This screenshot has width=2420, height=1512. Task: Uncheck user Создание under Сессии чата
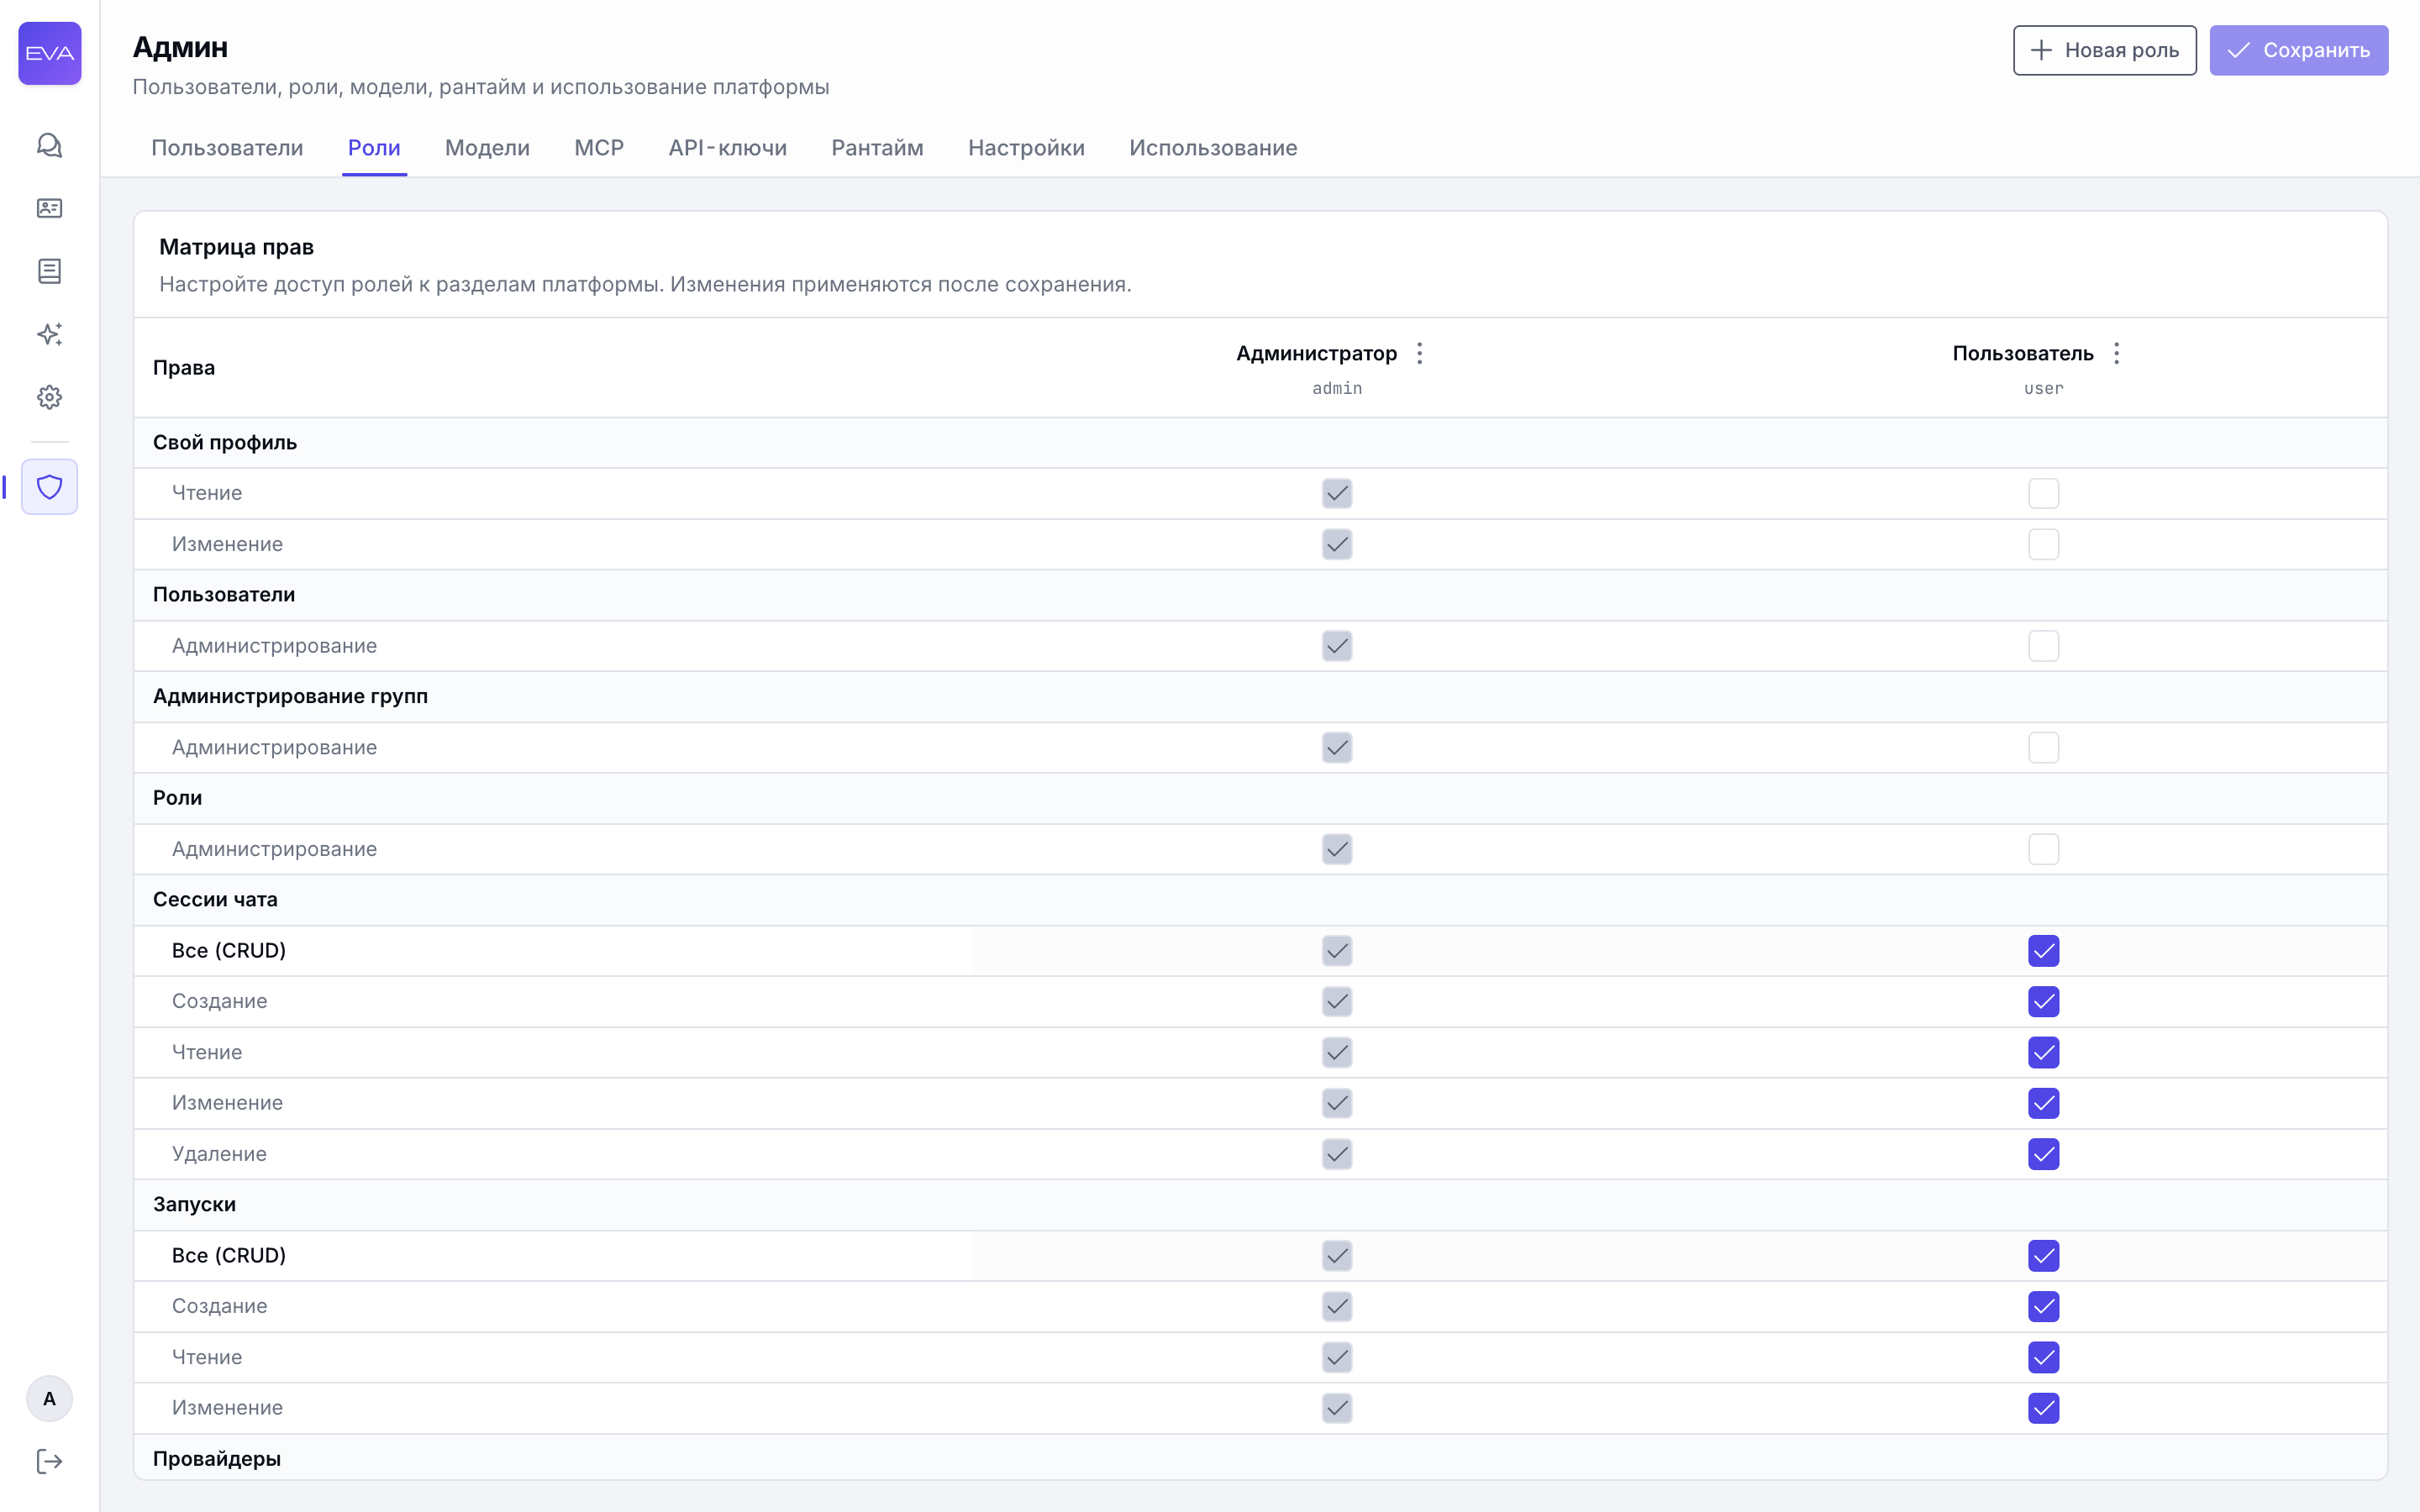point(2043,1001)
